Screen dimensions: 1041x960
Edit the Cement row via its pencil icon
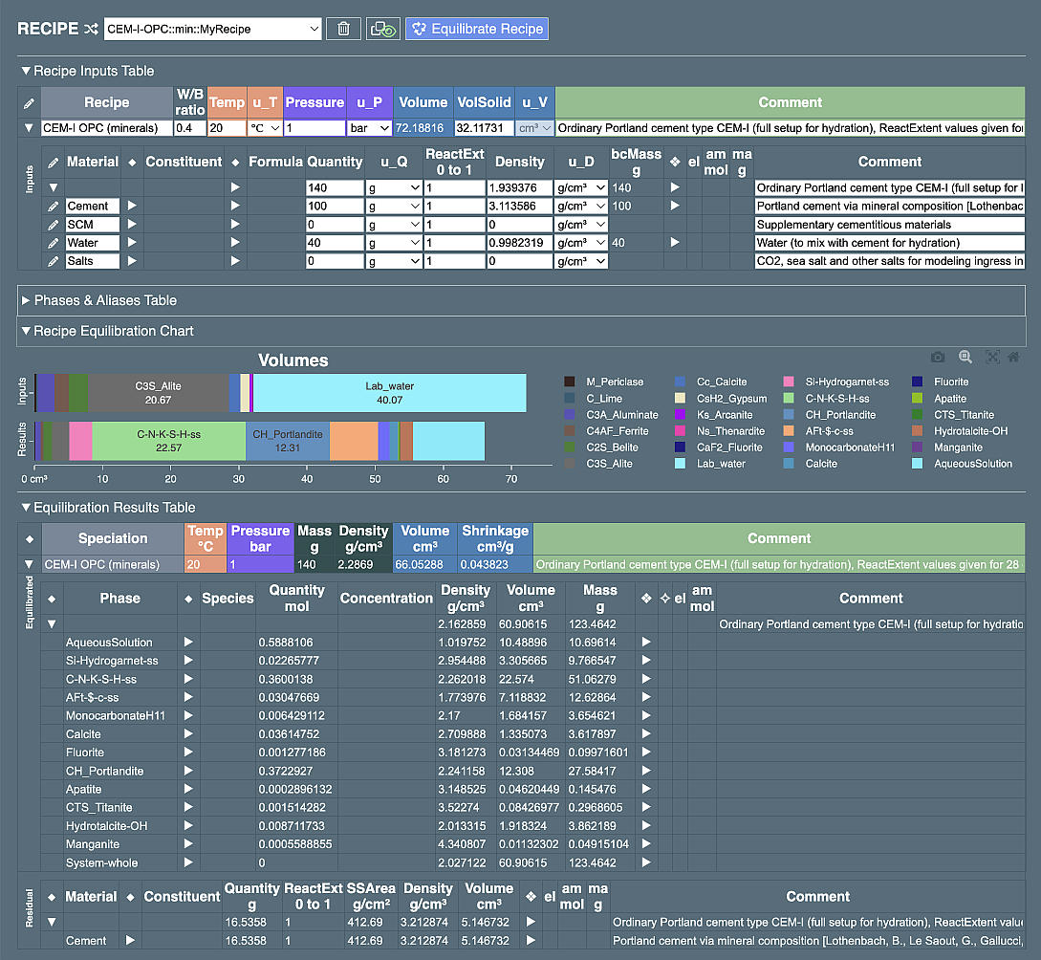[x=53, y=206]
